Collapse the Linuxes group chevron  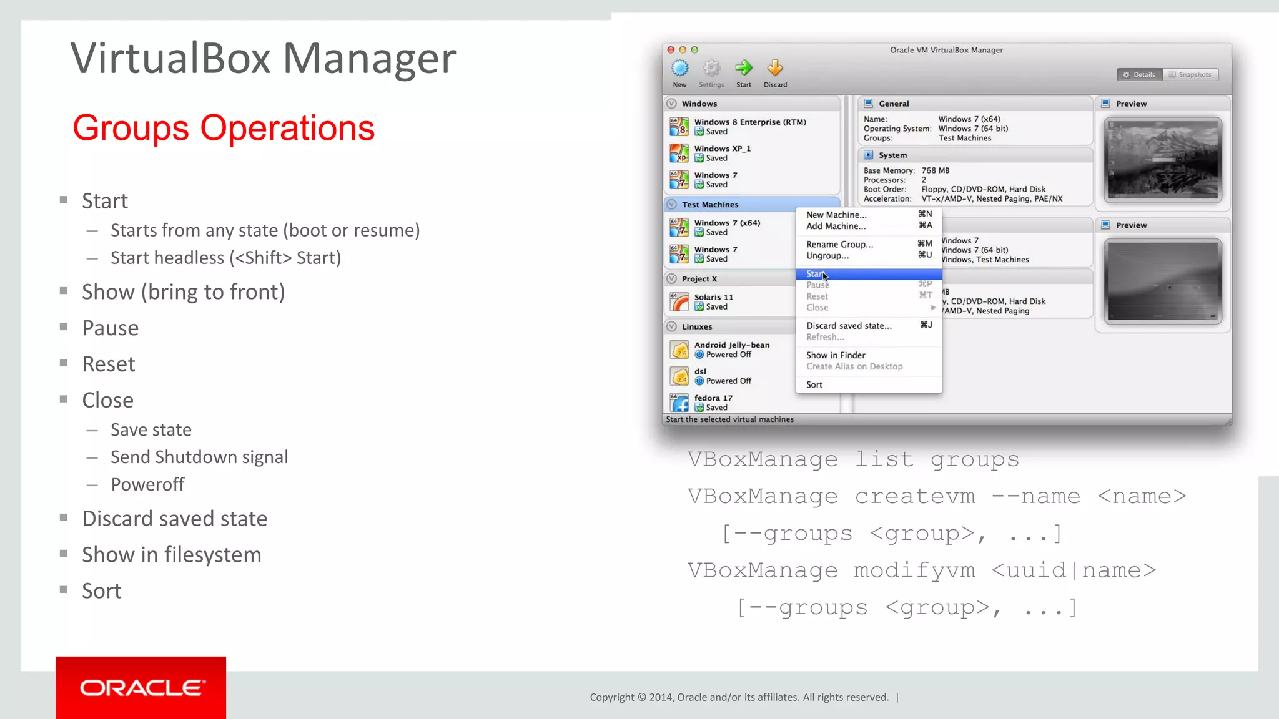pos(672,326)
